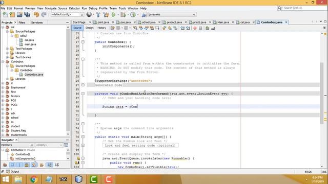The width and height of the screenshot is (328, 184).
Task: Switch to the pos.java tab
Action: [x=126, y=22]
